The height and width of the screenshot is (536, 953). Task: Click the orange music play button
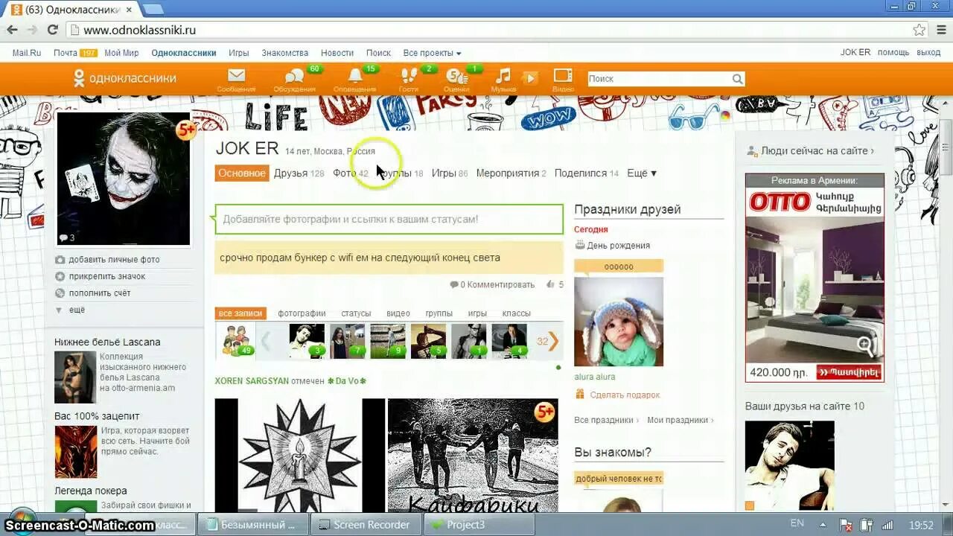529,78
